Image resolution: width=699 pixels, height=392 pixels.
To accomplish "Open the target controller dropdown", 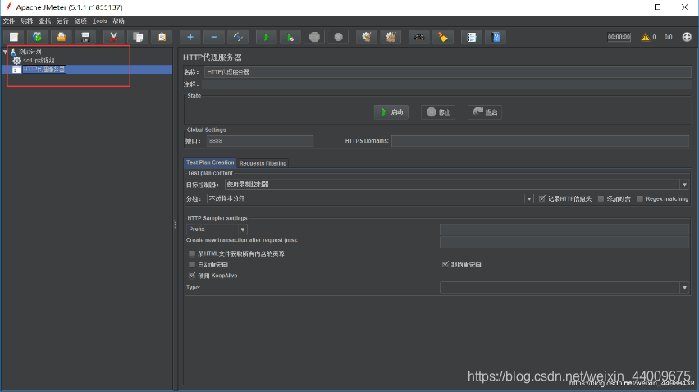I will pos(684,185).
